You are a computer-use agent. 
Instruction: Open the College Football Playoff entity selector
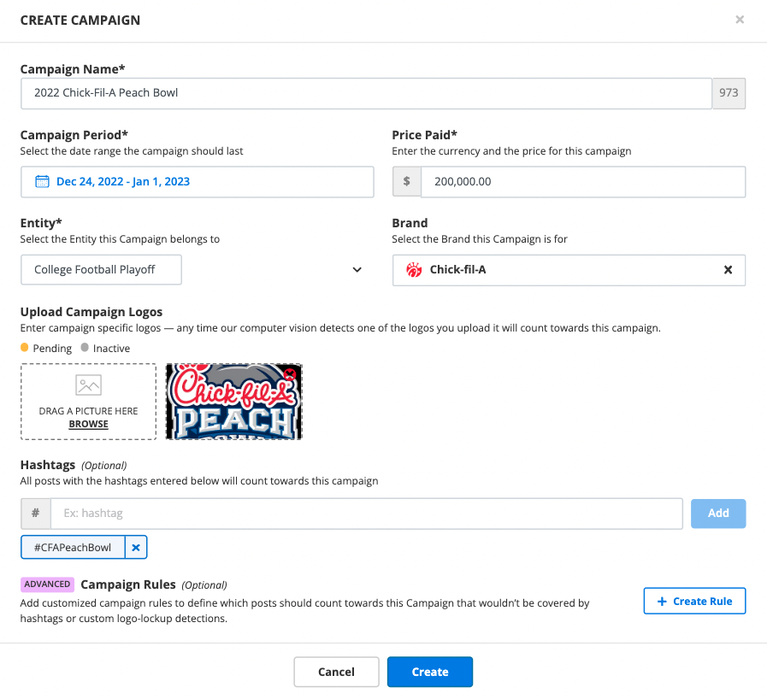[x=102, y=270]
